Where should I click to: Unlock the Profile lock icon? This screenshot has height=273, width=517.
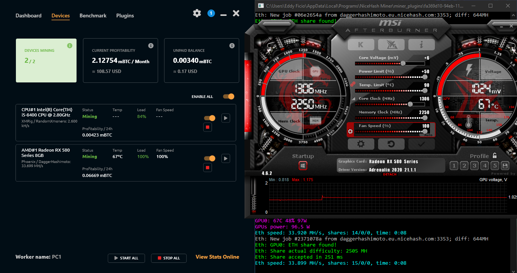494,155
